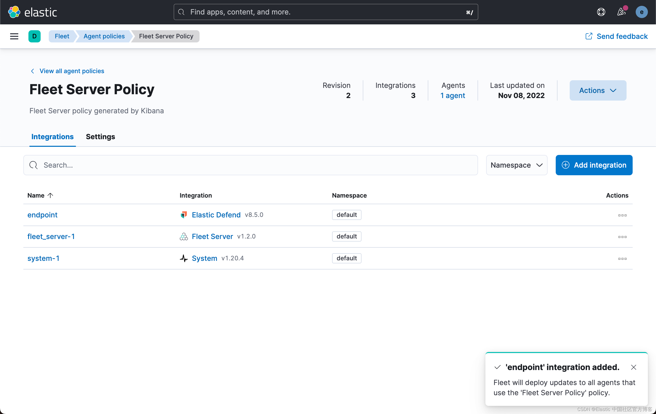Open the endpoint integration policy
The width and height of the screenshot is (656, 414).
point(42,215)
